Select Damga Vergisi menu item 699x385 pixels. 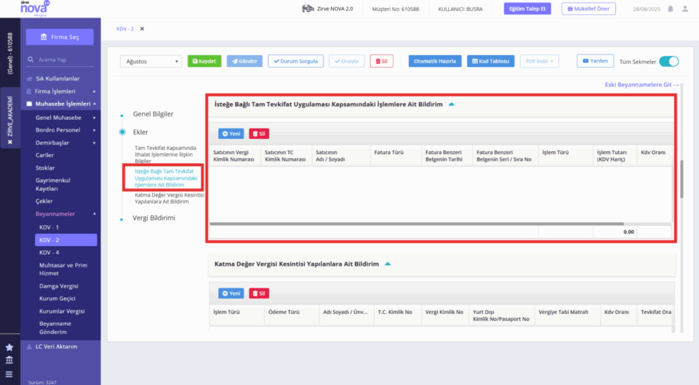59,286
